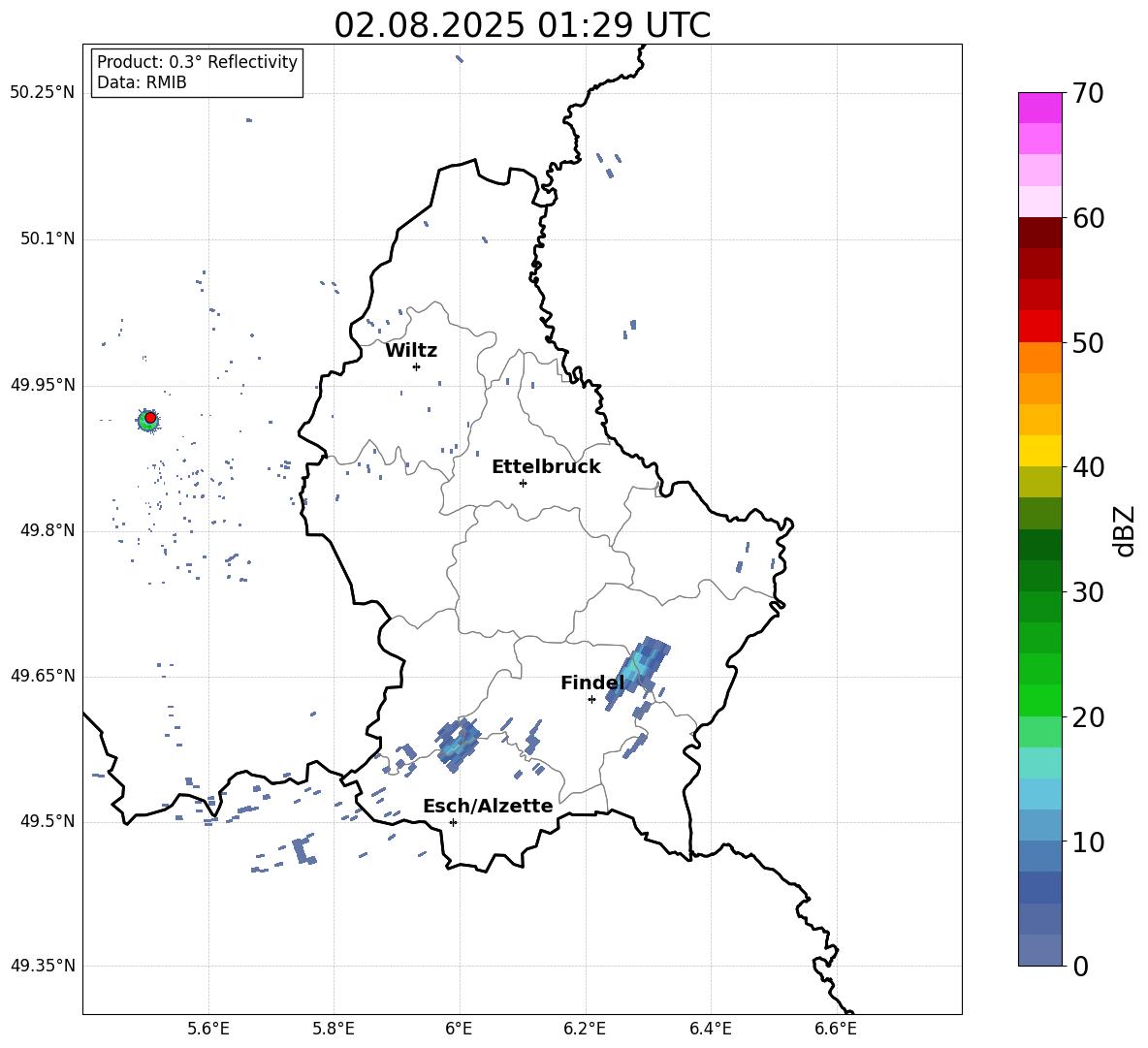1148x1048 pixels.
Task: Click the 70 colorbar tick label
Action: pyautogui.click(x=1087, y=94)
